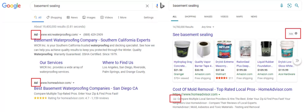This screenshot has height=112, width=304.
Task: Open the Bing SHOPPING tab
Action: pos(190,17)
